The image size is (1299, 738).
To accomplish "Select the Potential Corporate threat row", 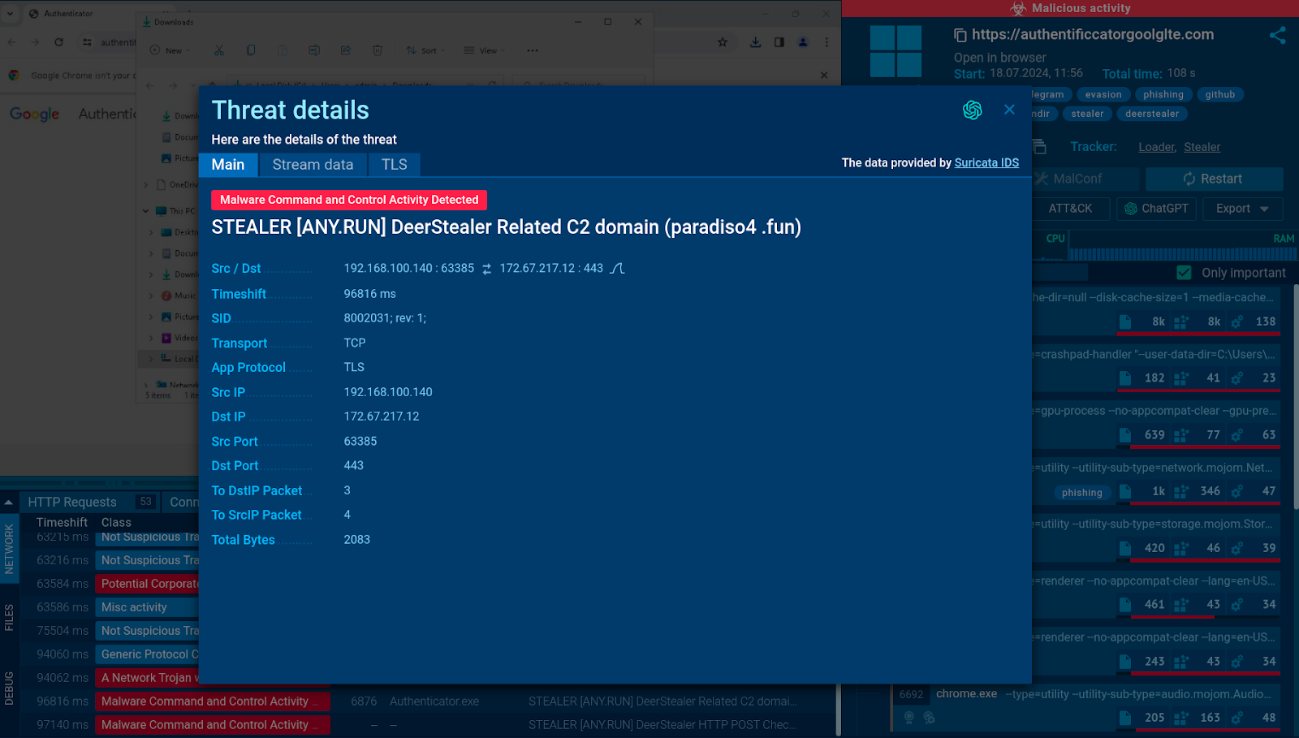I will coord(148,584).
